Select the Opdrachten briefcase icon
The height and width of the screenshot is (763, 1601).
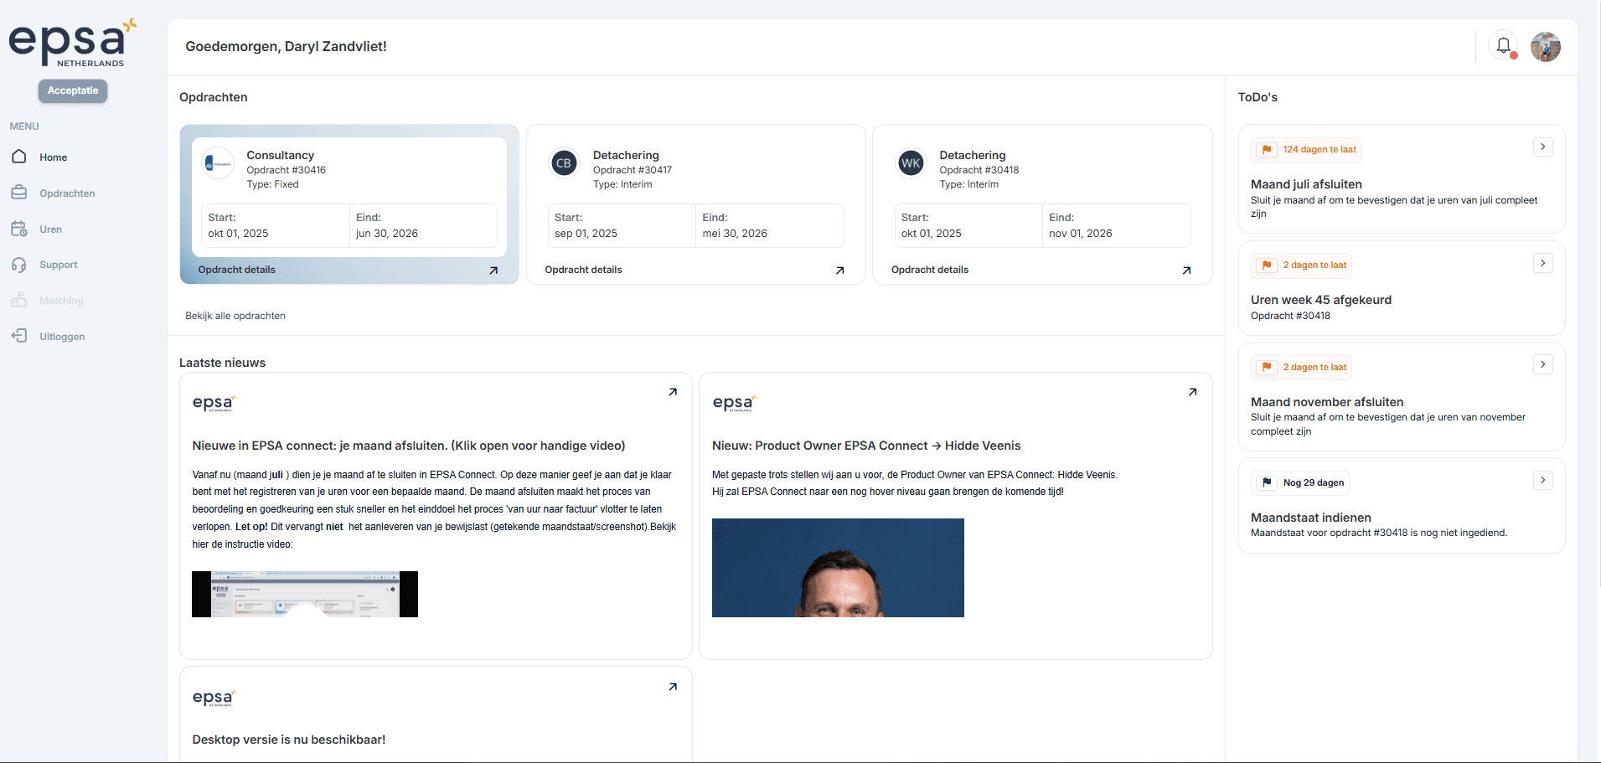[19, 193]
